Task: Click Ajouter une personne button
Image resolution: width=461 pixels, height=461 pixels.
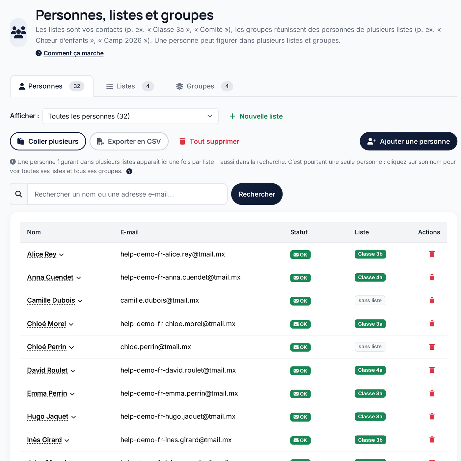Action: [x=409, y=141]
